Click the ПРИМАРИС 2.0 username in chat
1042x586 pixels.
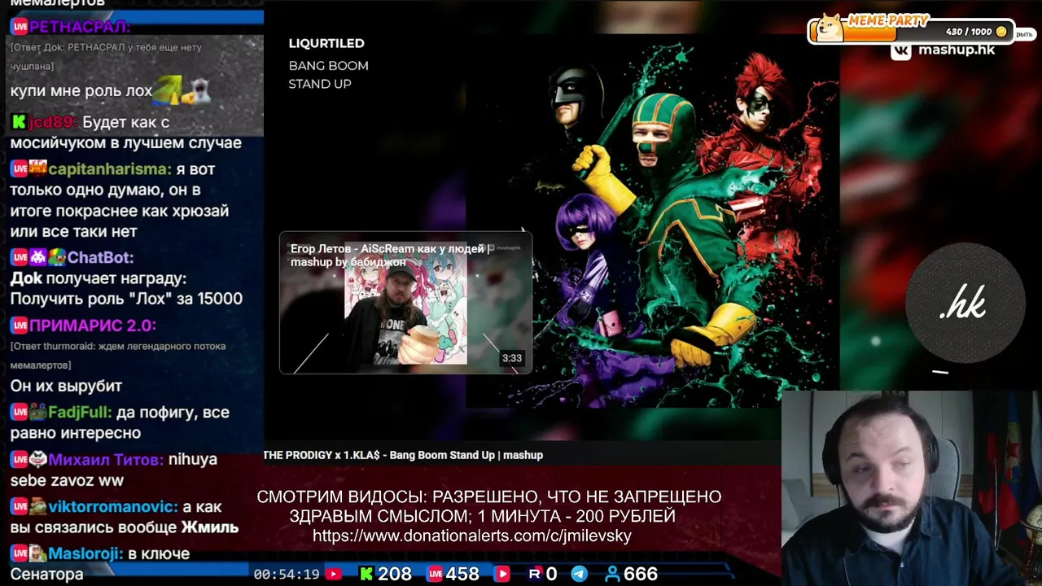coord(92,326)
